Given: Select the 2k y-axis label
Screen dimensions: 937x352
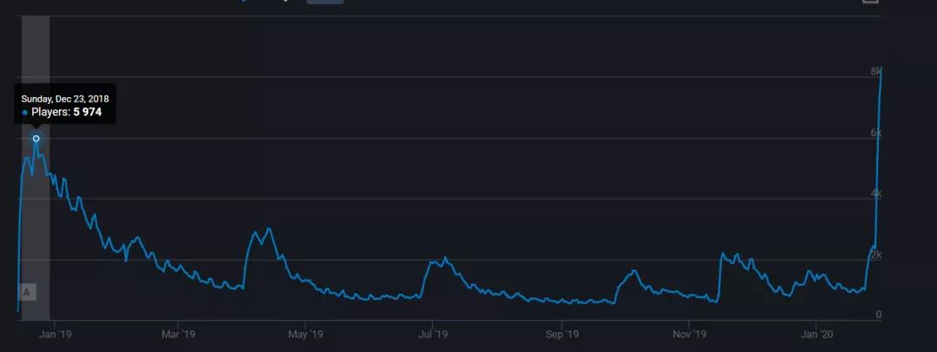Looking at the screenshot, I should coord(876,254).
